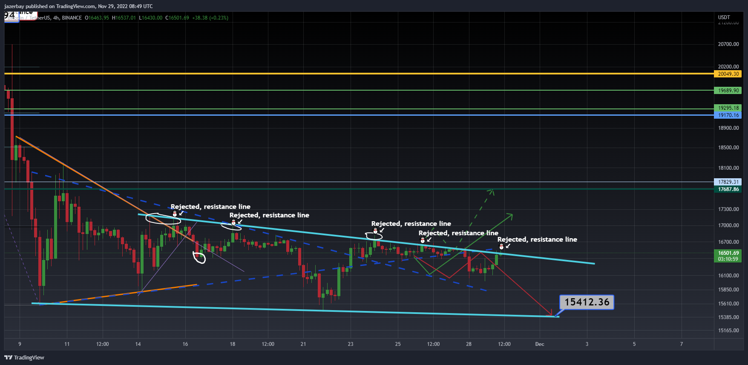
Task: Click the 17000.00 price axis tick
Action: point(728,225)
